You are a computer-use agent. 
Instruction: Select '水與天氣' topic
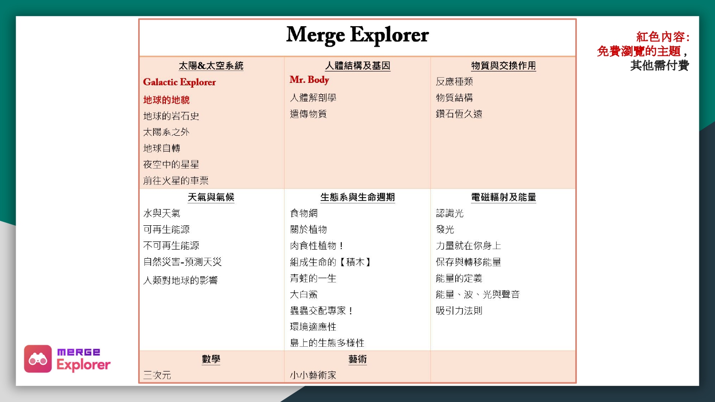coord(162,214)
